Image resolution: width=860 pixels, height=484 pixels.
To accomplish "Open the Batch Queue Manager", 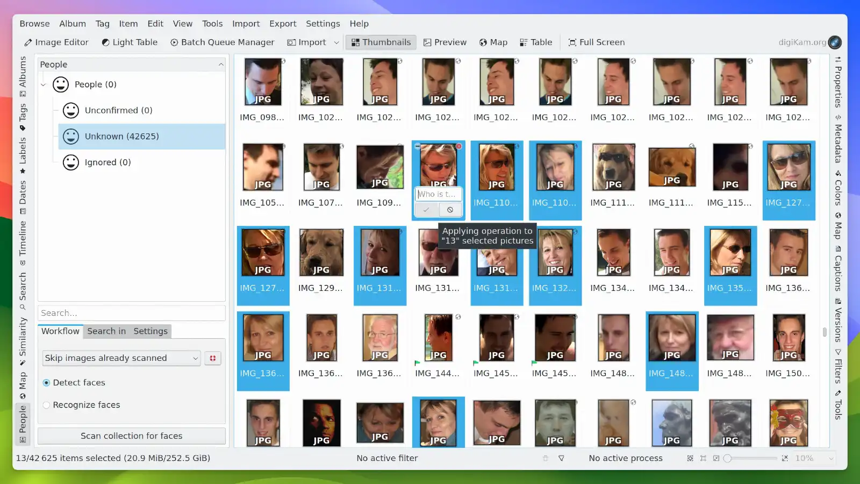I will pos(222,42).
